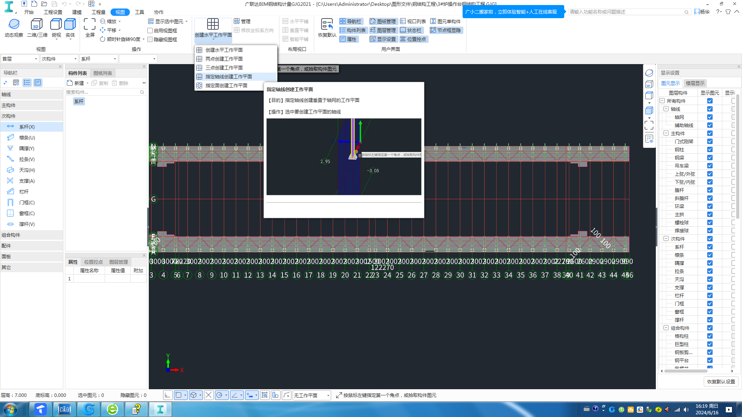Click the 图元单构件 tool

(445, 21)
